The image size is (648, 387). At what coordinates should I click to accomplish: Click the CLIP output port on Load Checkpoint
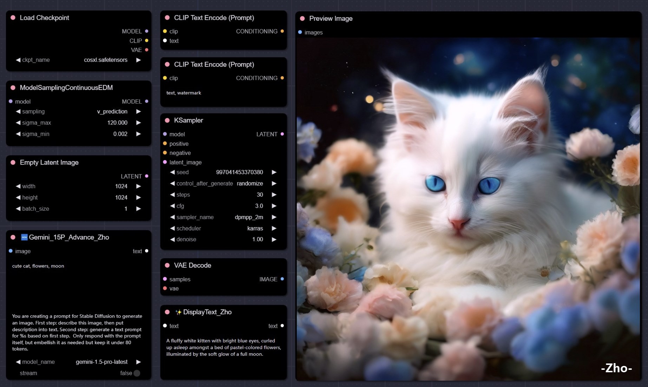coord(146,41)
